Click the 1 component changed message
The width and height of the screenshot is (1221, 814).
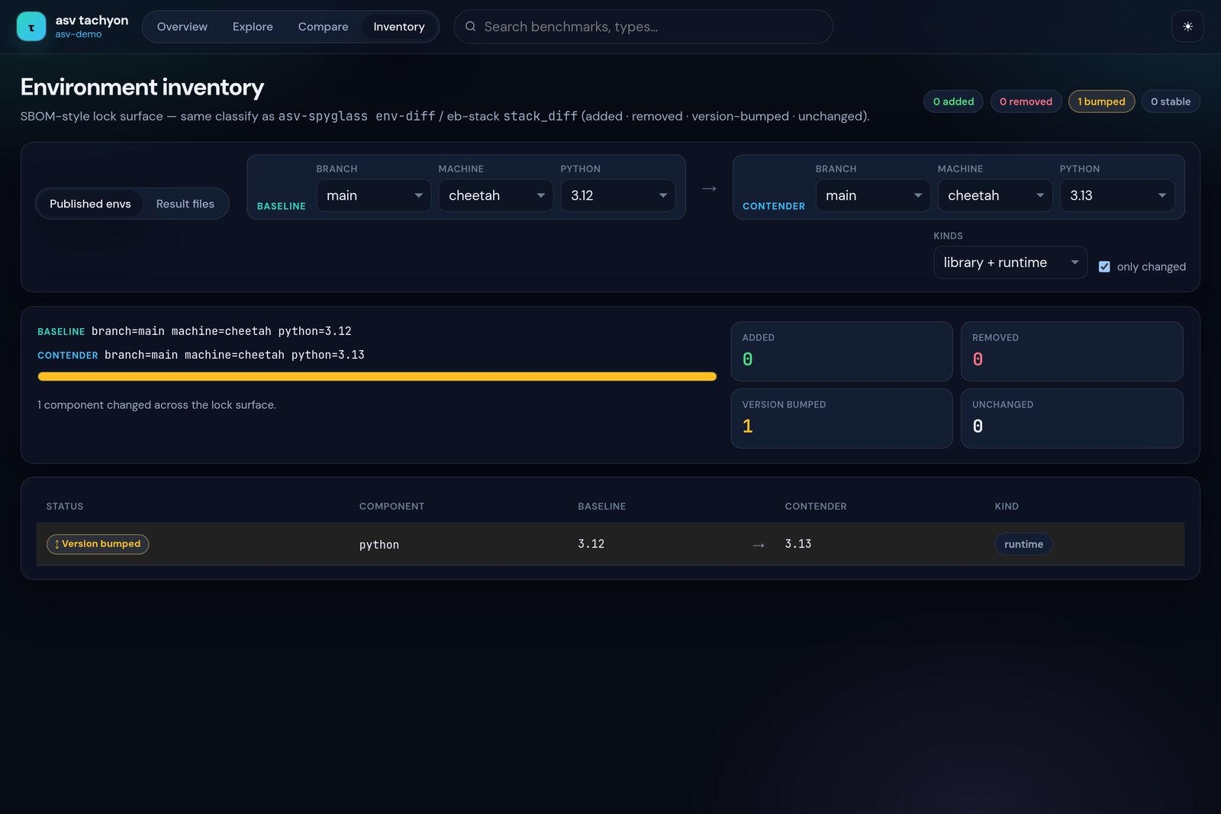[156, 405]
